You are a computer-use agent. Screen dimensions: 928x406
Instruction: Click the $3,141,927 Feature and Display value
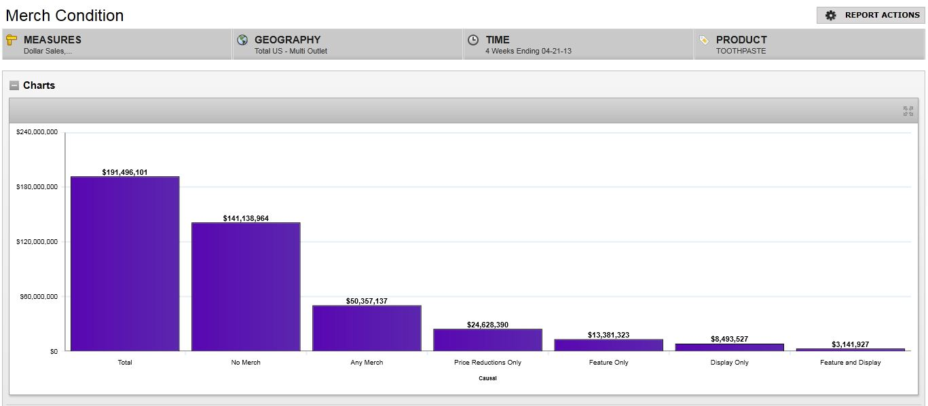(850, 344)
